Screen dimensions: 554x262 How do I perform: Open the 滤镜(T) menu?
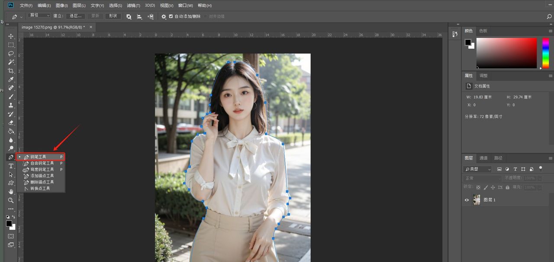coord(133,6)
